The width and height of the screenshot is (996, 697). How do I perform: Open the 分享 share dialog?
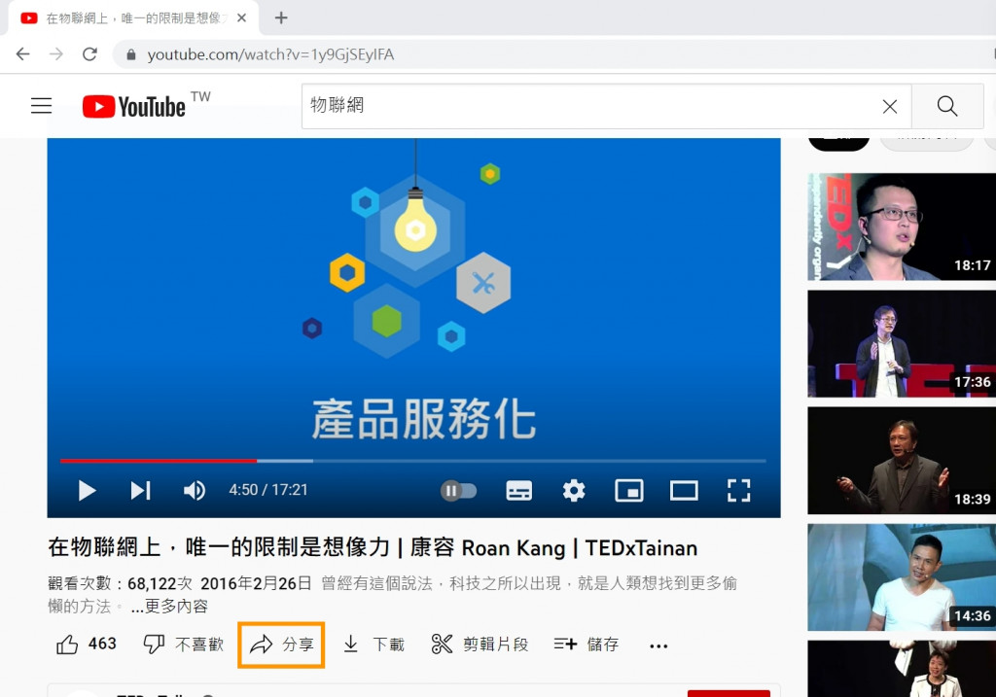click(281, 645)
